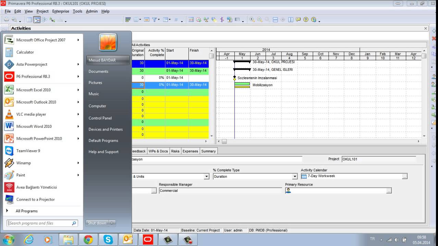Open the Help question mark icon

[x=306, y=20]
